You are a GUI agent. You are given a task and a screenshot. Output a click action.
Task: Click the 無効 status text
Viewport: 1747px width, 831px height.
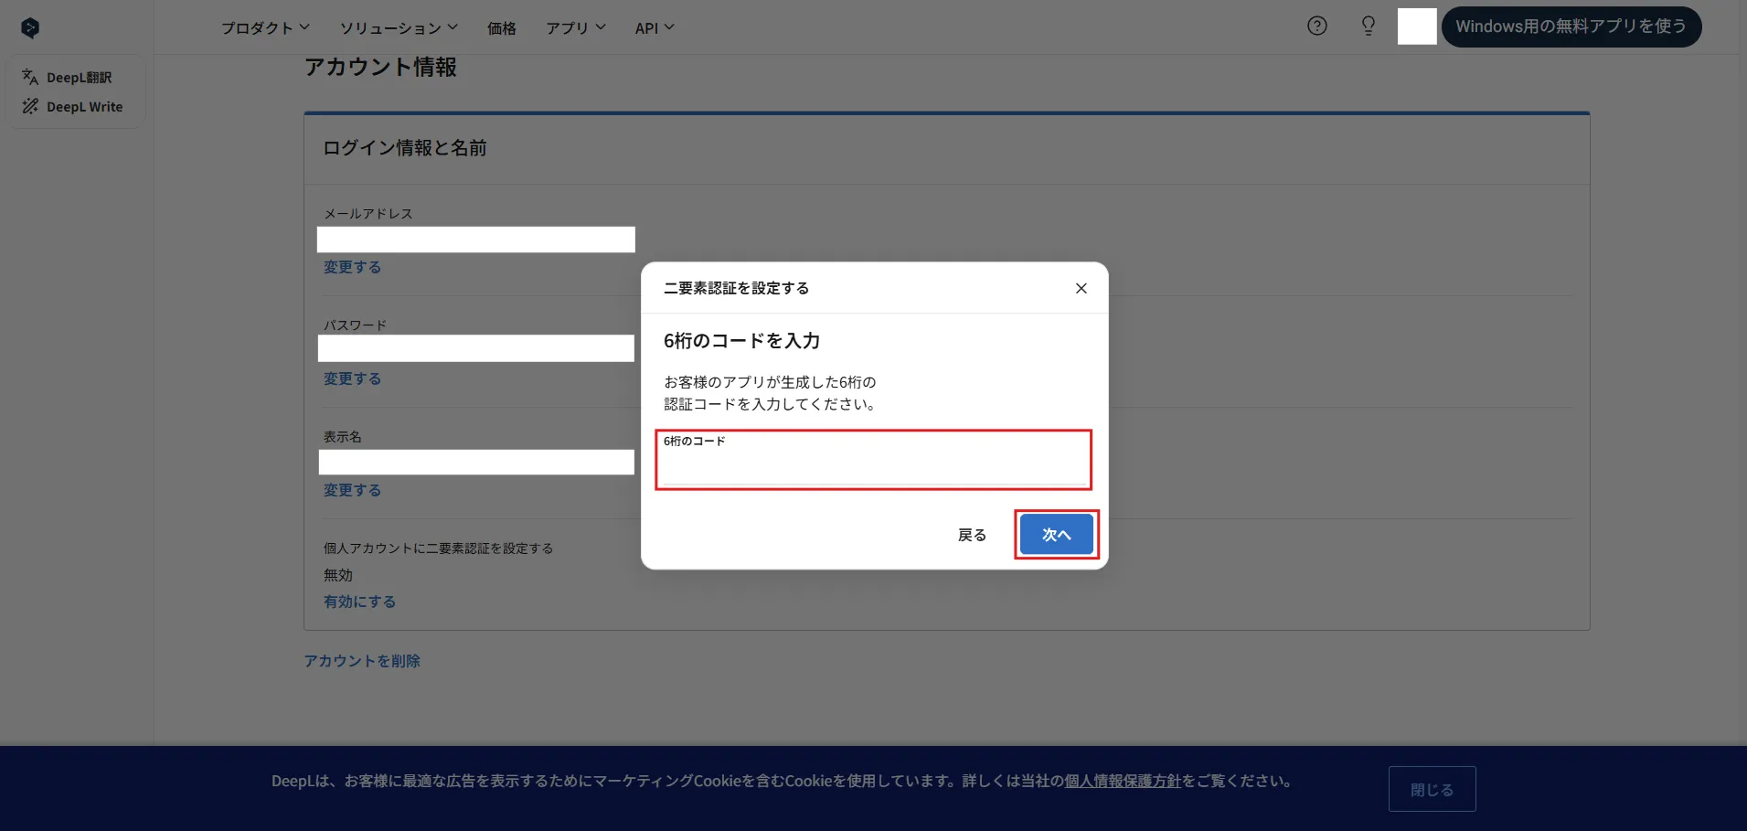[337, 575]
